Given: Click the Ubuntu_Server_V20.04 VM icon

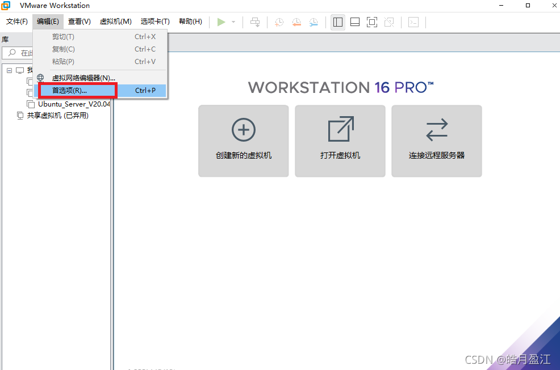Looking at the screenshot, I should pyautogui.click(x=31, y=104).
